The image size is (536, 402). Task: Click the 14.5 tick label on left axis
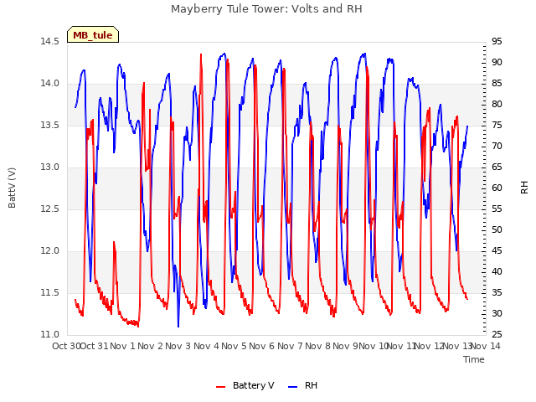[50, 42]
